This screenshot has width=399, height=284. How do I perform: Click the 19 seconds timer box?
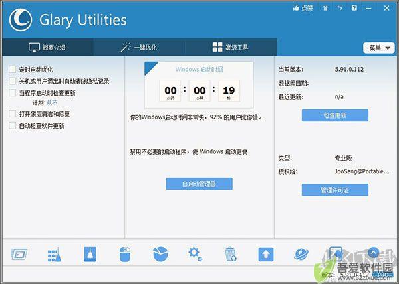(229, 91)
